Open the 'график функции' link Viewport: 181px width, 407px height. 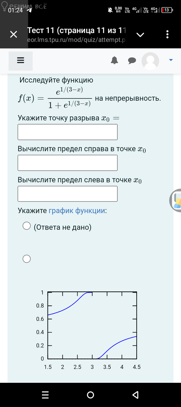pyautogui.click(x=77, y=211)
